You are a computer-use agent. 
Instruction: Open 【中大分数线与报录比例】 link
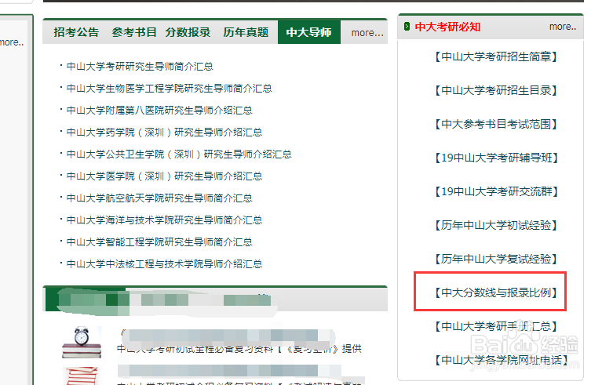point(496,292)
